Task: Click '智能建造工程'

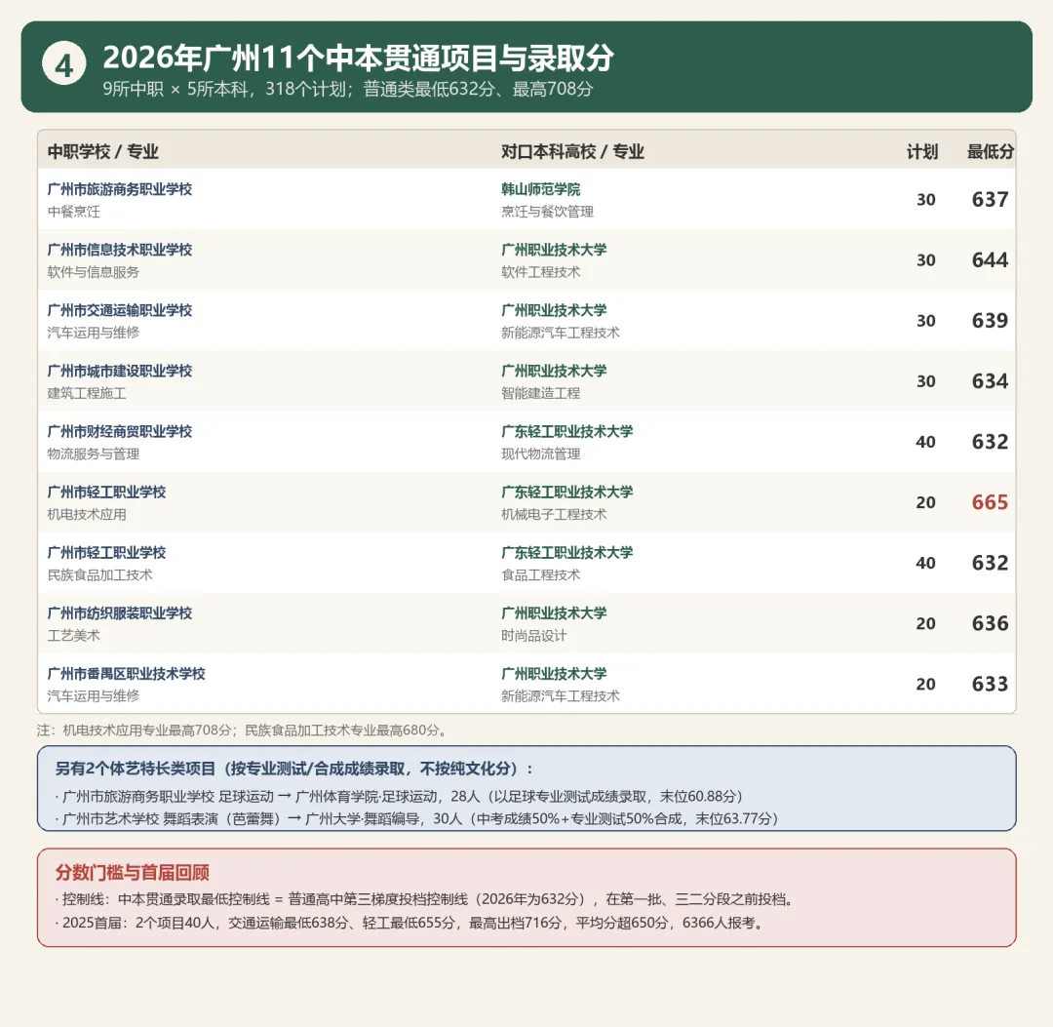Action: pos(540,393)
